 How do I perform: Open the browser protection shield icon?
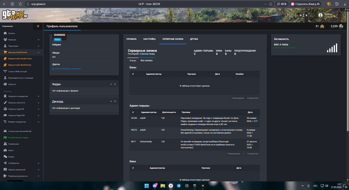(x=329, y=4)
